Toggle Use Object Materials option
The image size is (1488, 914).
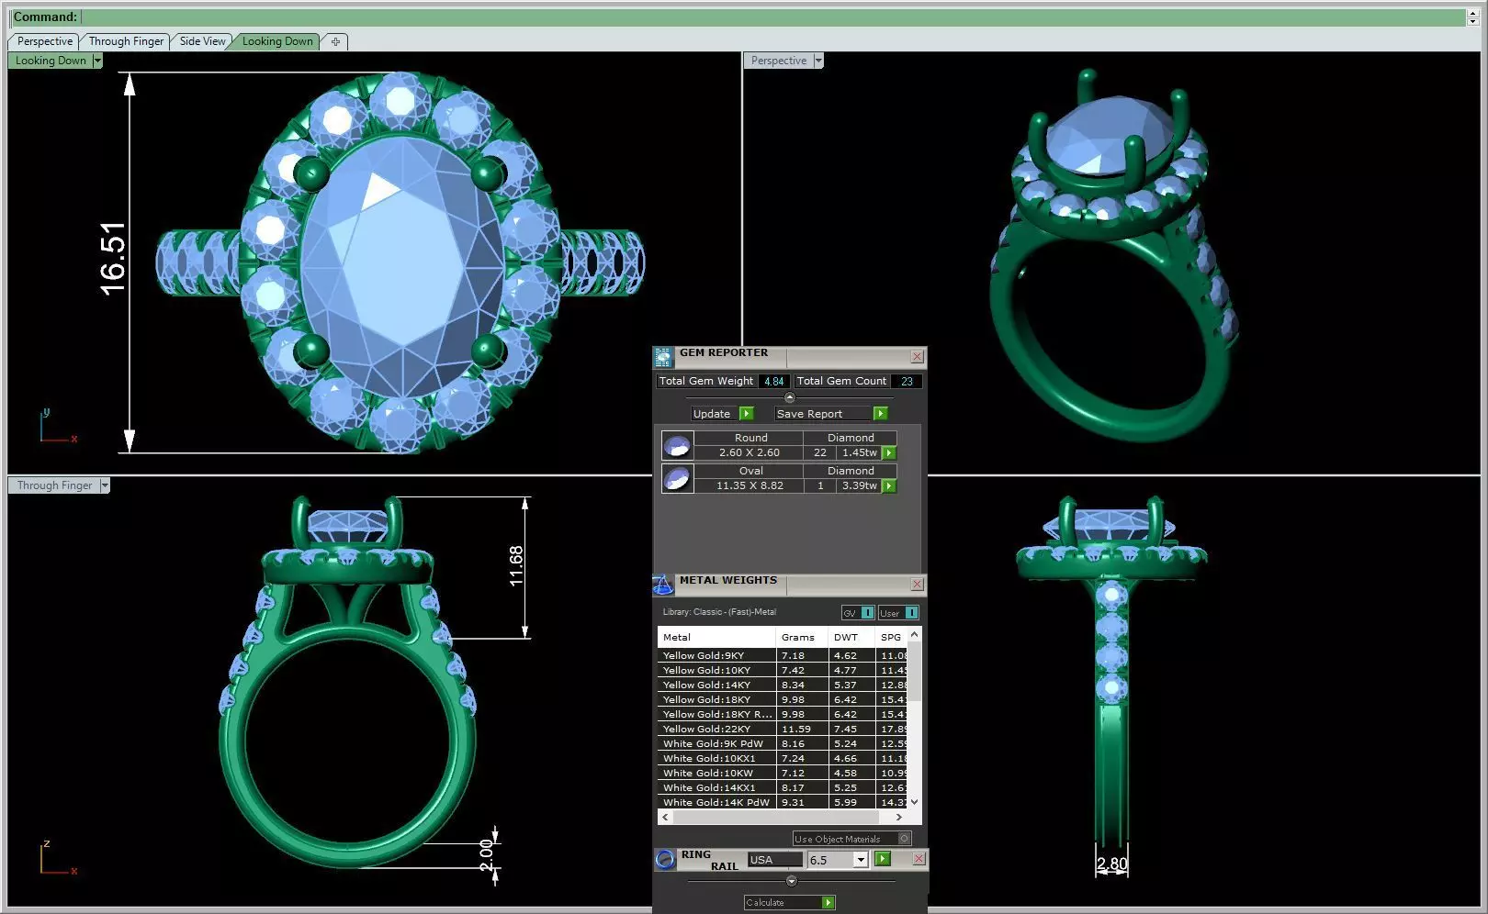[x=851, y=839]
